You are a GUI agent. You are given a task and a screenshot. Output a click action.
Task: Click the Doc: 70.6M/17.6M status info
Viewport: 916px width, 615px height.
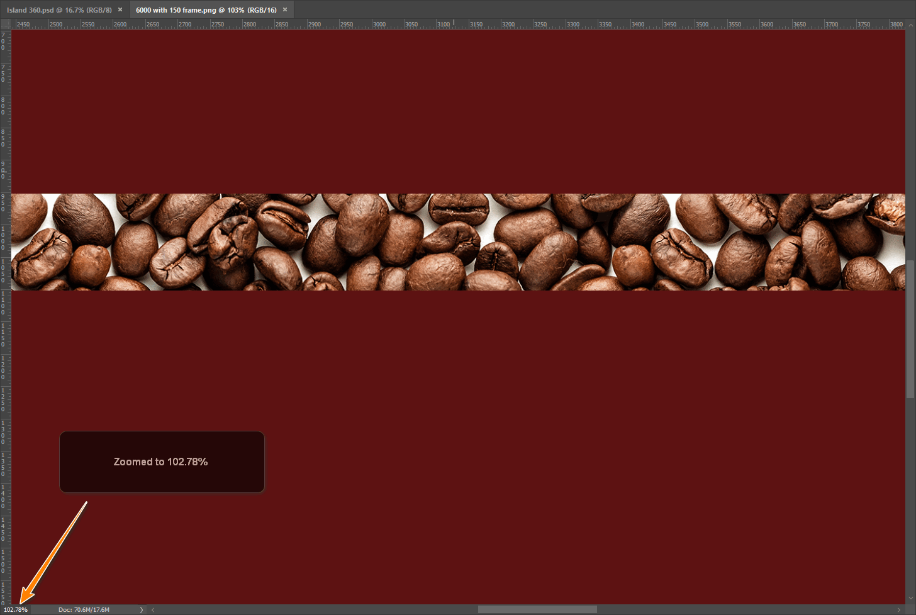point(84,609)
